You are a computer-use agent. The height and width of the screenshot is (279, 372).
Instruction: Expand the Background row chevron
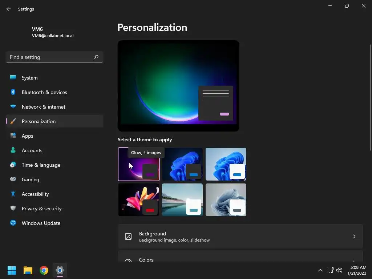click(x=354, y=236)
